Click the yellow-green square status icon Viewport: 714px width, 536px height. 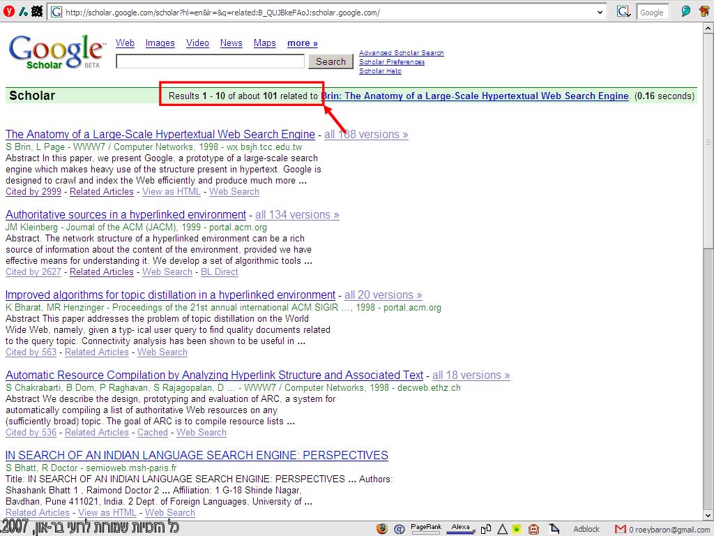(517, 529)
